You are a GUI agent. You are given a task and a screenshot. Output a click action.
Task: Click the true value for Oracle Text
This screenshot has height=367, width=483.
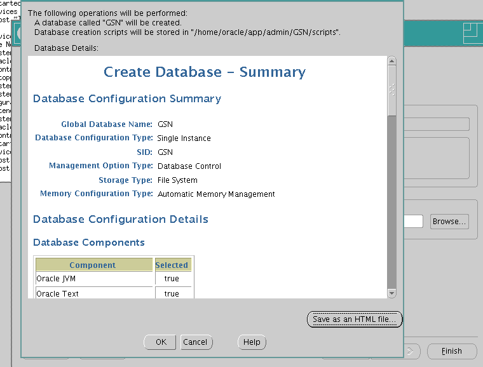(x=172, y=294)
